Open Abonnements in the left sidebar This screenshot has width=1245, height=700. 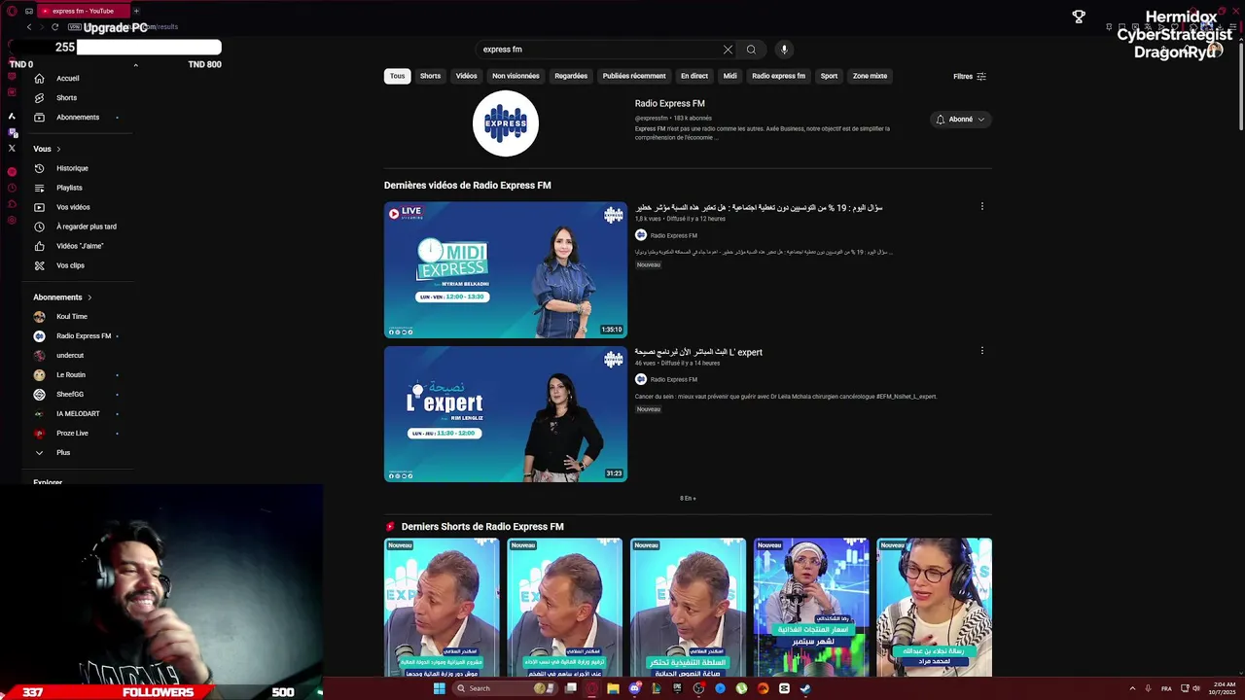point(78,118)
